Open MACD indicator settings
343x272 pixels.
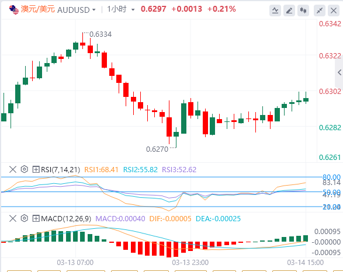coord(25,218)
